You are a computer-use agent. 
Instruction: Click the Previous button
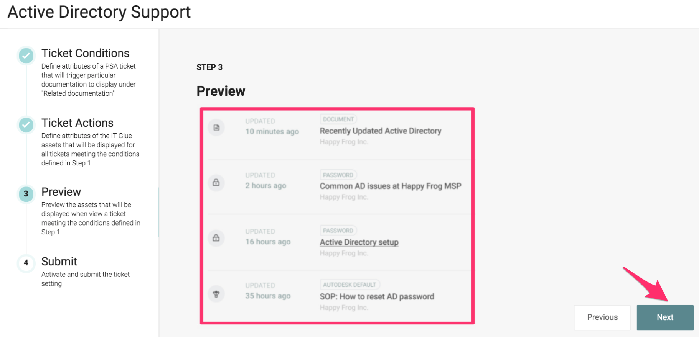(602, 317)
